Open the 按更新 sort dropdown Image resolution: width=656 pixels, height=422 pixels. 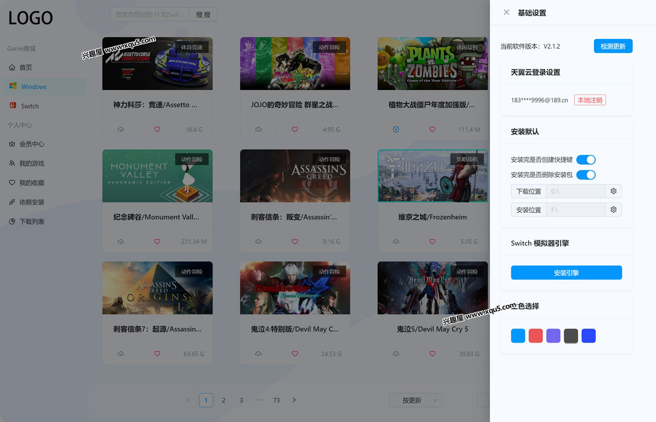pos(416,400)
